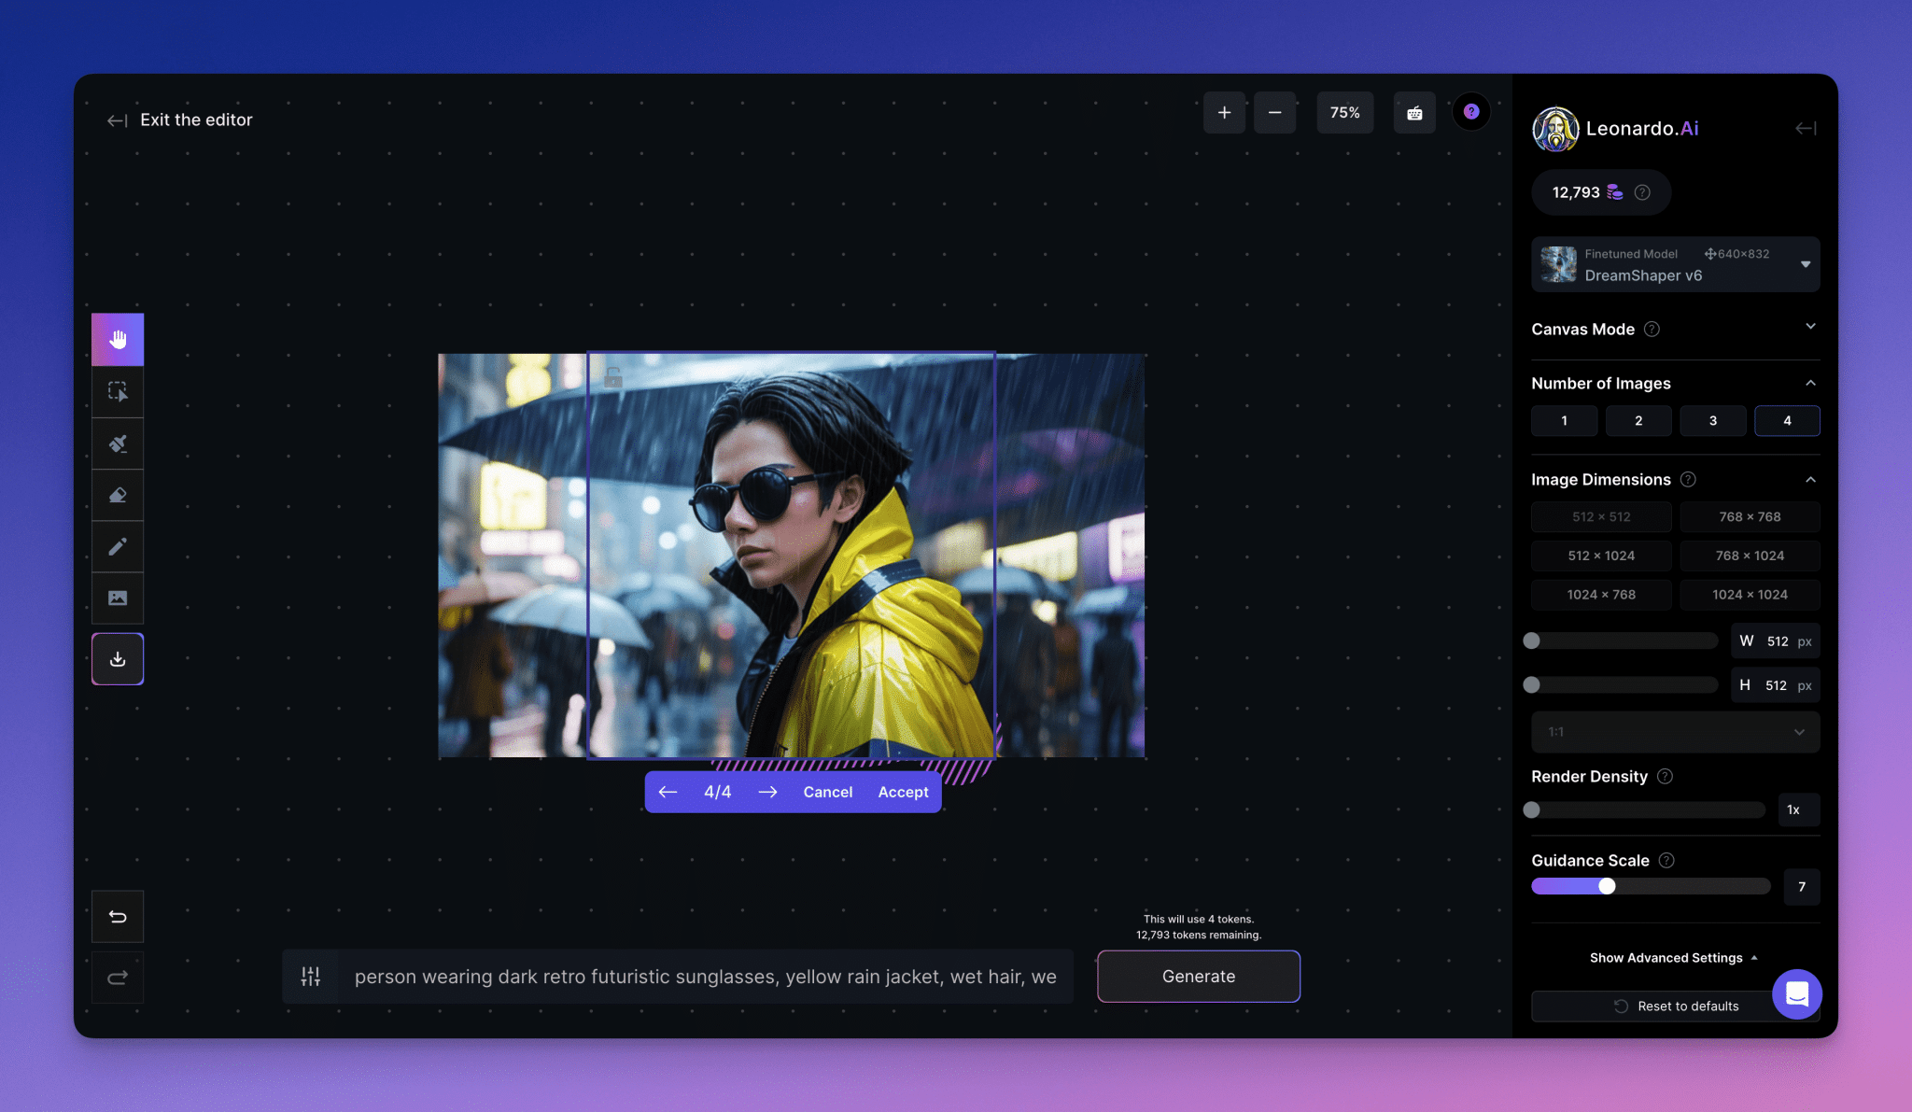Open keyboard shortcuts icon
This screenshot has height=1112, width=1912.
(x=1414, y=113)
